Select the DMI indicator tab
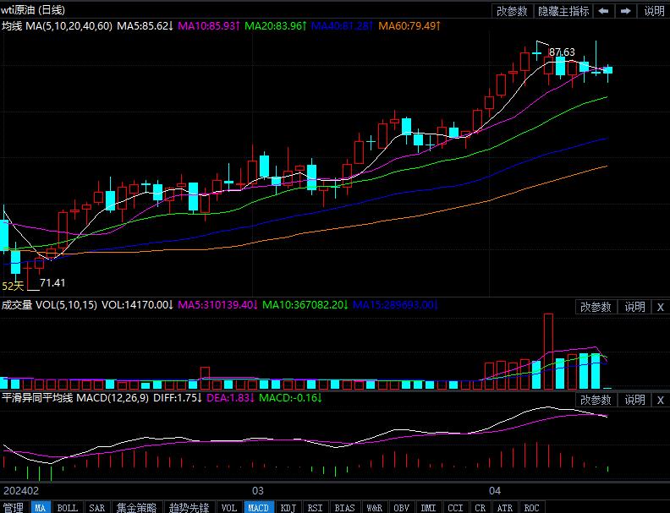This screenshot has width=670, height=513. pos(429,507)
